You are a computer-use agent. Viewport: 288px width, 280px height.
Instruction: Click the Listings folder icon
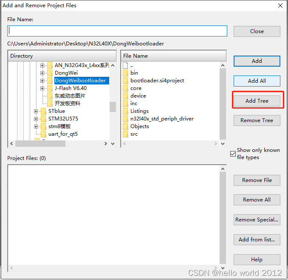pyautogui.click(x=126, y=111)
